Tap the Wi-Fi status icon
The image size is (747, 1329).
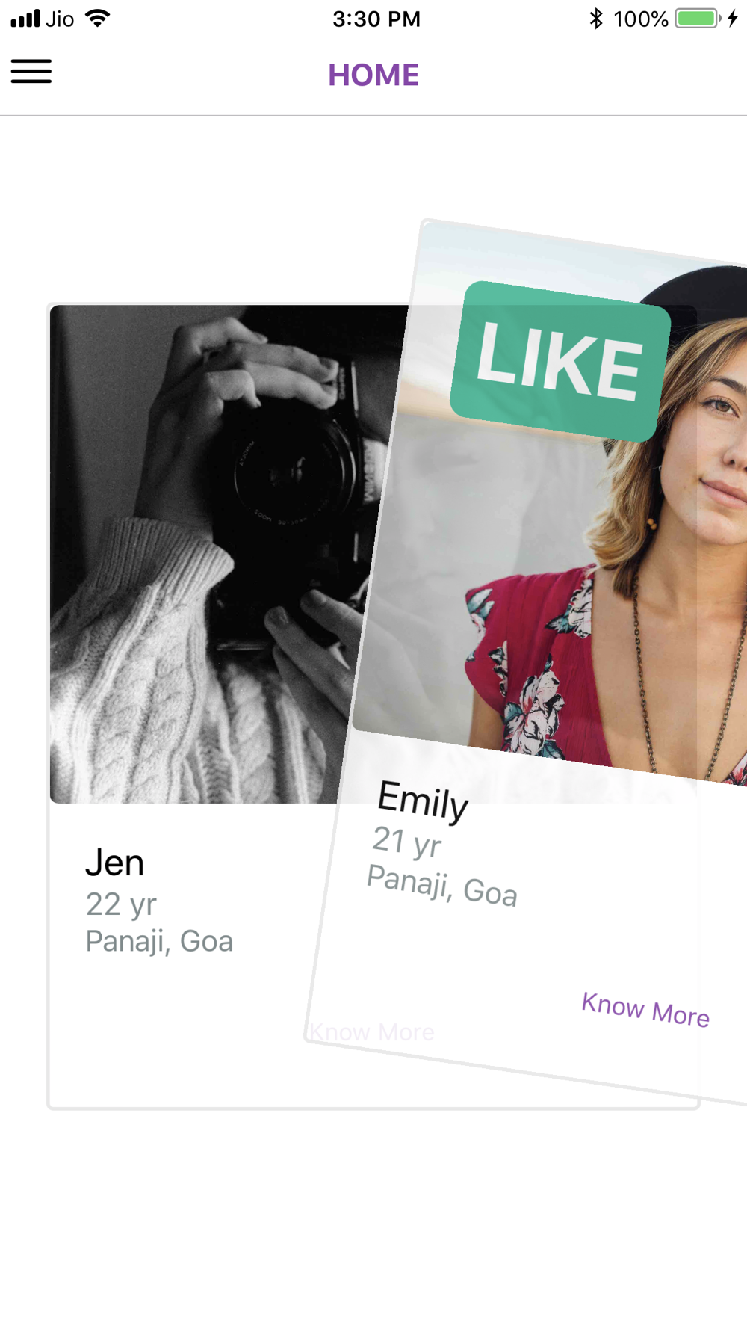98,18
